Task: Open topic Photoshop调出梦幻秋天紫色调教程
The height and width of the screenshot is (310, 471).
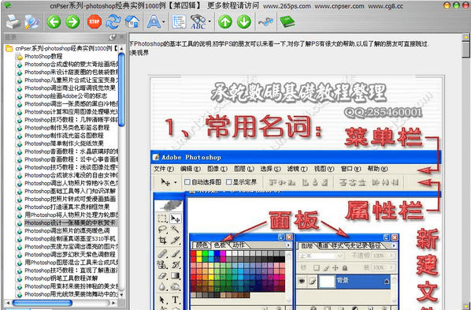Action: click(x=70, y=254)
